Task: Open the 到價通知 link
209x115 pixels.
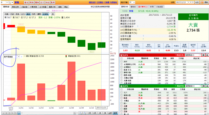Action: pyautogui.click(x=113, y=2)
